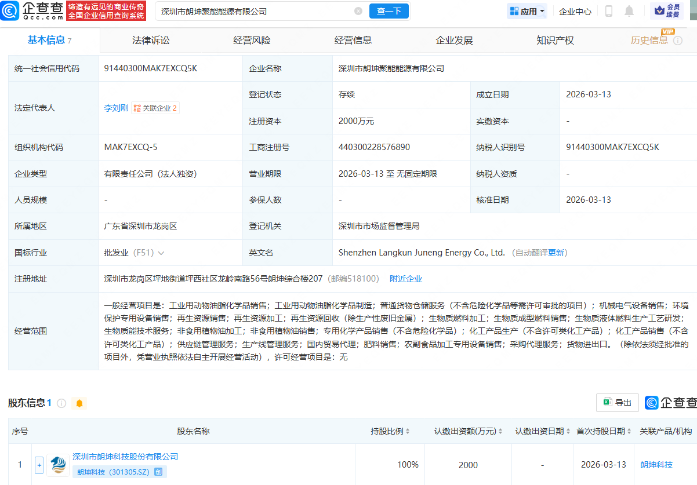This screenshot has width=697, height=485.
Task: View notifications via the bell icon
Action: coord(630,10)
